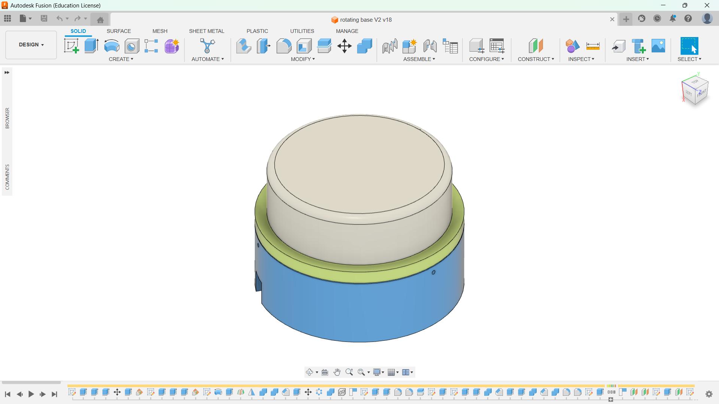
Task: Choose the Hole tool icon
Action: pos(132,46)
